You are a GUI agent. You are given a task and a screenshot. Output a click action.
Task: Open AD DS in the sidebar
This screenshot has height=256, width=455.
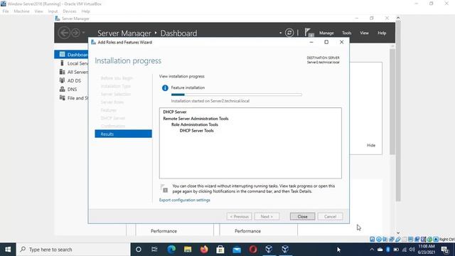tap(71, 80)
